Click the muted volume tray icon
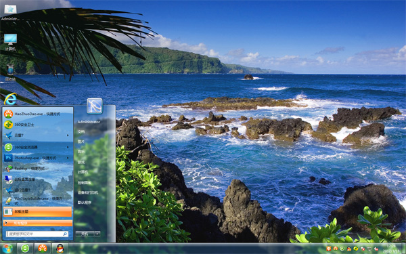 point(376,249)
